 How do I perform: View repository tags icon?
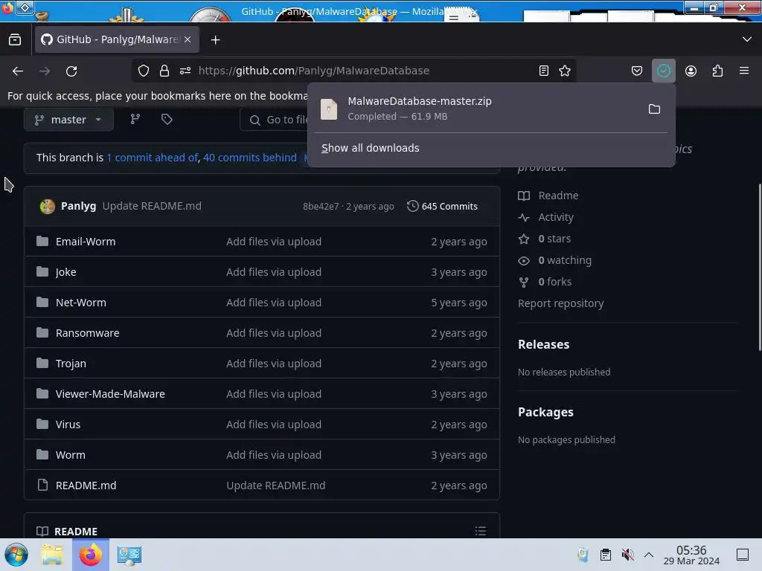[x=167, y=119]
